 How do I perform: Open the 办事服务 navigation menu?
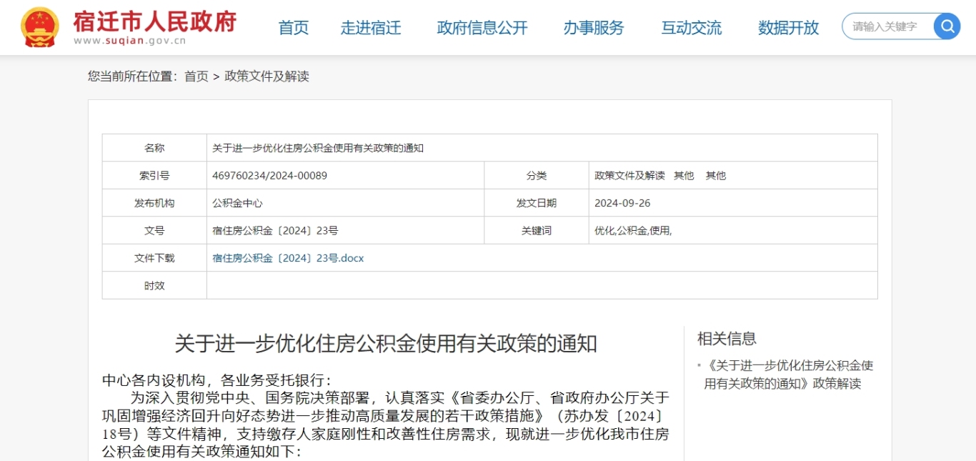coord(594,28)
